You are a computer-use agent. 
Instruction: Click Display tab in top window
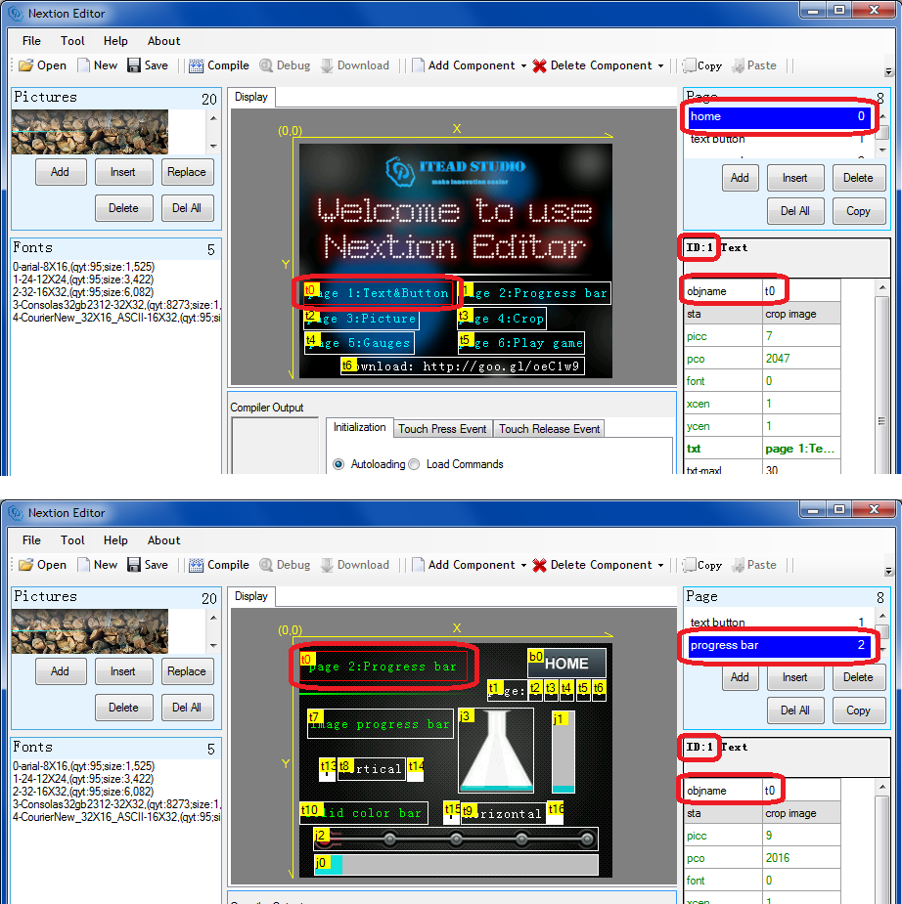251,97
